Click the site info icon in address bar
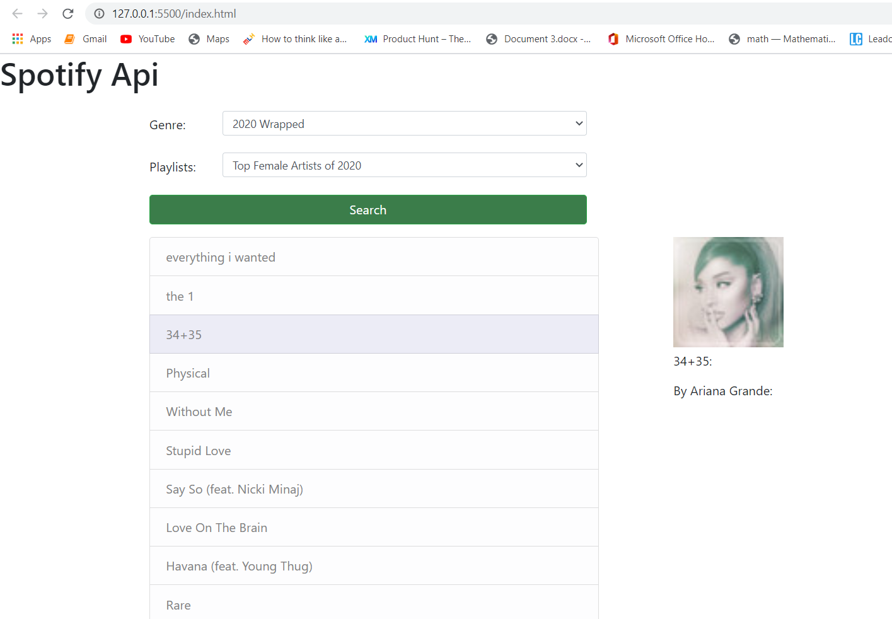Screen dimensions: 892x619 tap(99, 13)
